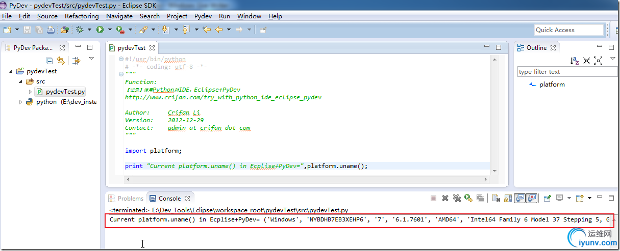Collapse the pydevTest project tree node
The height and width of the screenshot is (251, 620).
click(x=11, y=71)
